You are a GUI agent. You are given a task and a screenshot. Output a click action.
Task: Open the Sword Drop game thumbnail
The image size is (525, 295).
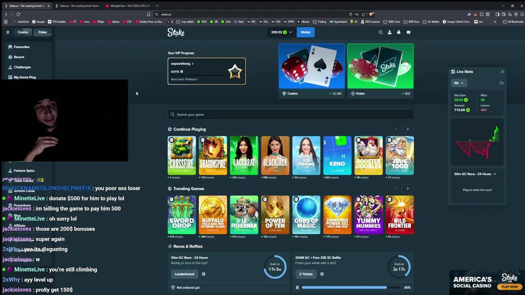click(x=181, y=214)
